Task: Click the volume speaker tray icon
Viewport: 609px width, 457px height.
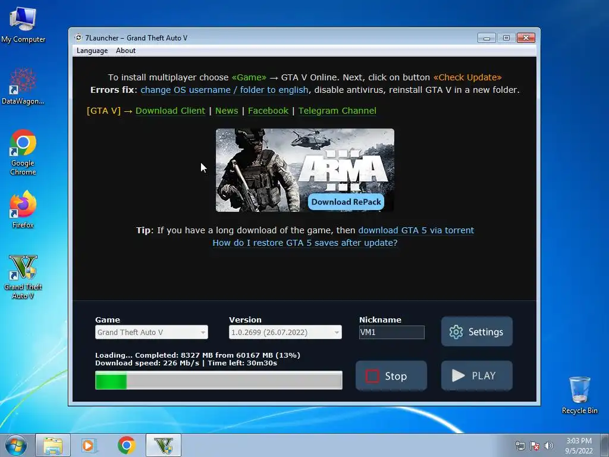Action: click(x=549, y=446)
